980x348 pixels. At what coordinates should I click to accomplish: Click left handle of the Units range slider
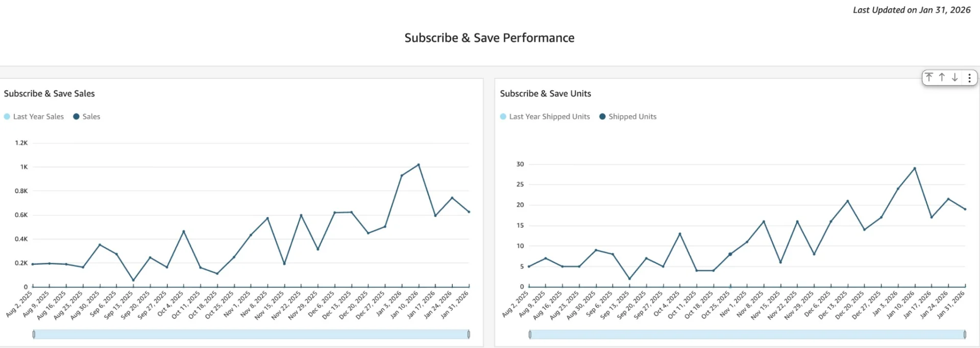pyautogui.click(x=530, y=334)
